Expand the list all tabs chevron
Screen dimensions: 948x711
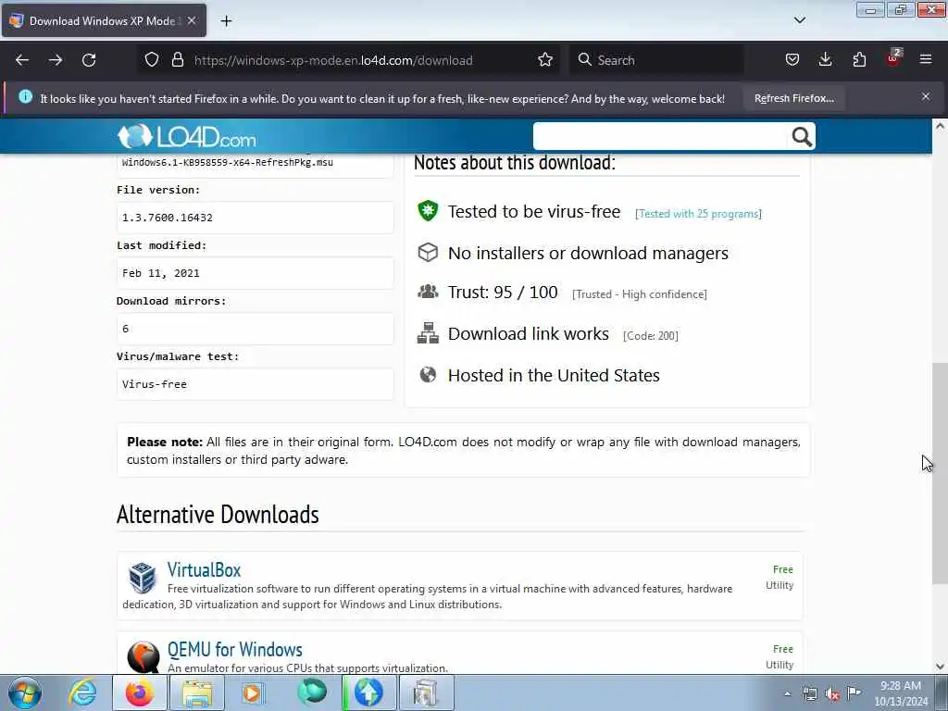click(800, 20)
